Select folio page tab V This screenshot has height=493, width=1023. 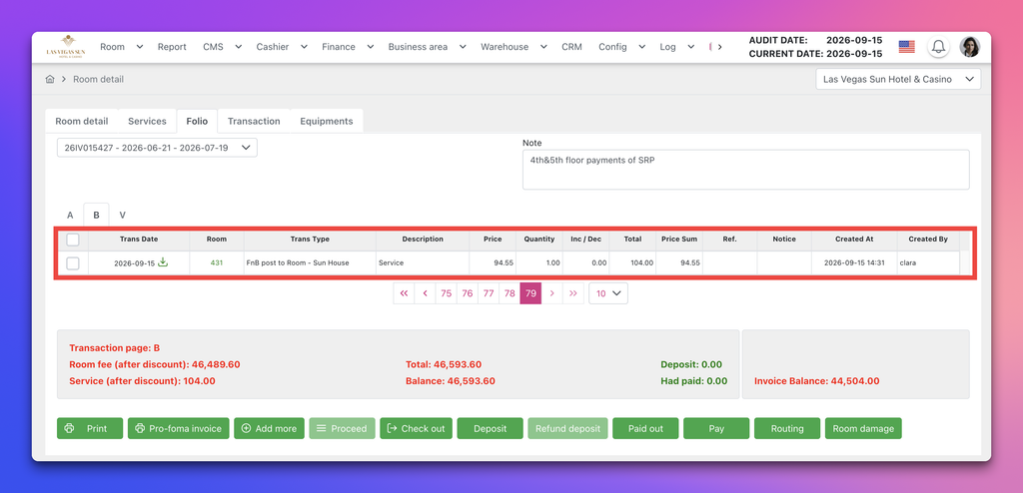tap(122, 216)
